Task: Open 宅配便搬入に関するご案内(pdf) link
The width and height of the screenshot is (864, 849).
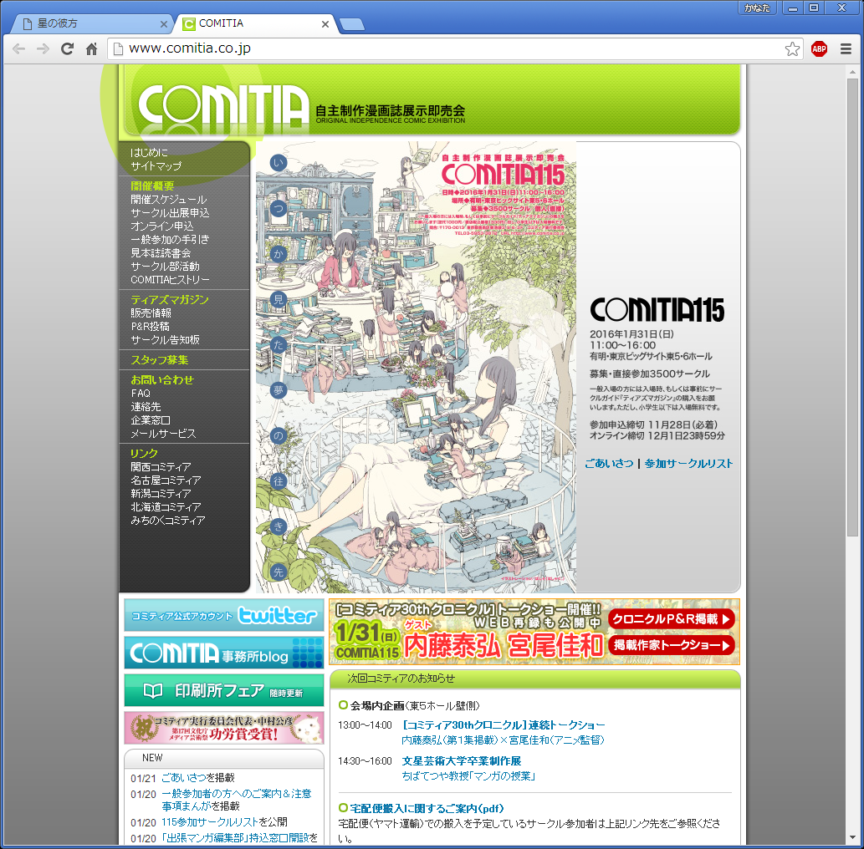Action: (x=427, y=809)
